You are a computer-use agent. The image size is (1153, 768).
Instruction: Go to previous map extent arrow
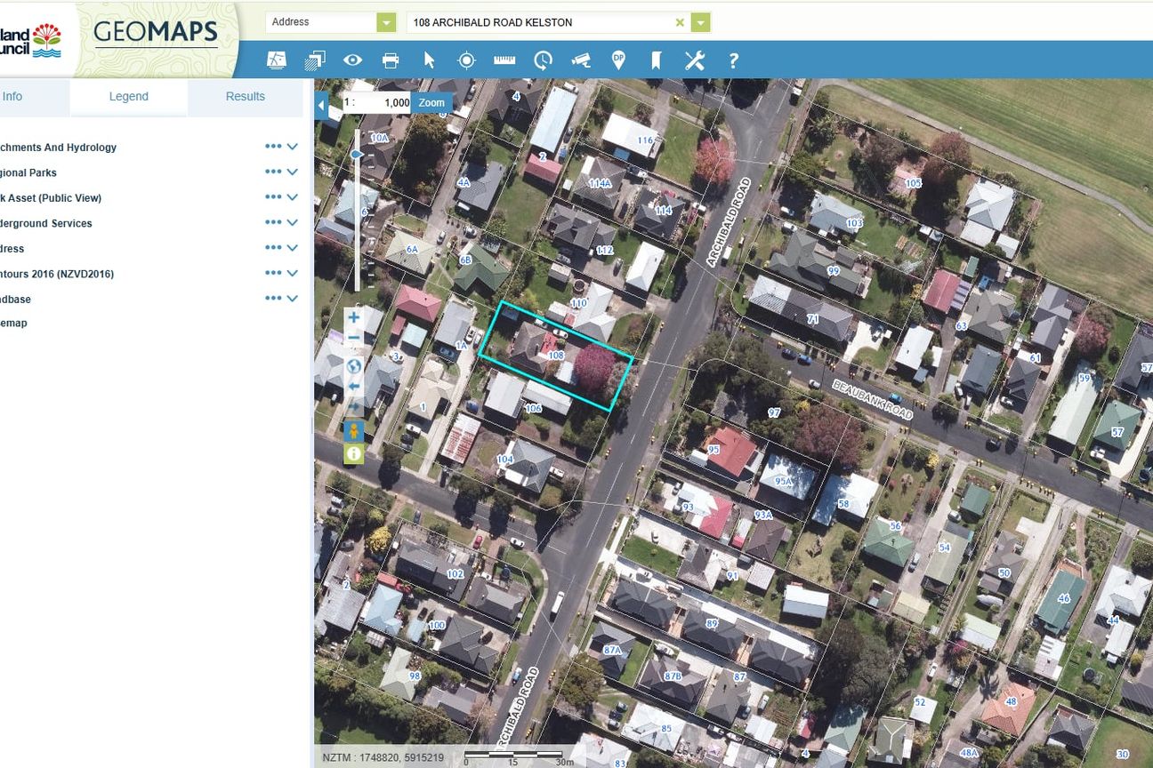point(354,387)
